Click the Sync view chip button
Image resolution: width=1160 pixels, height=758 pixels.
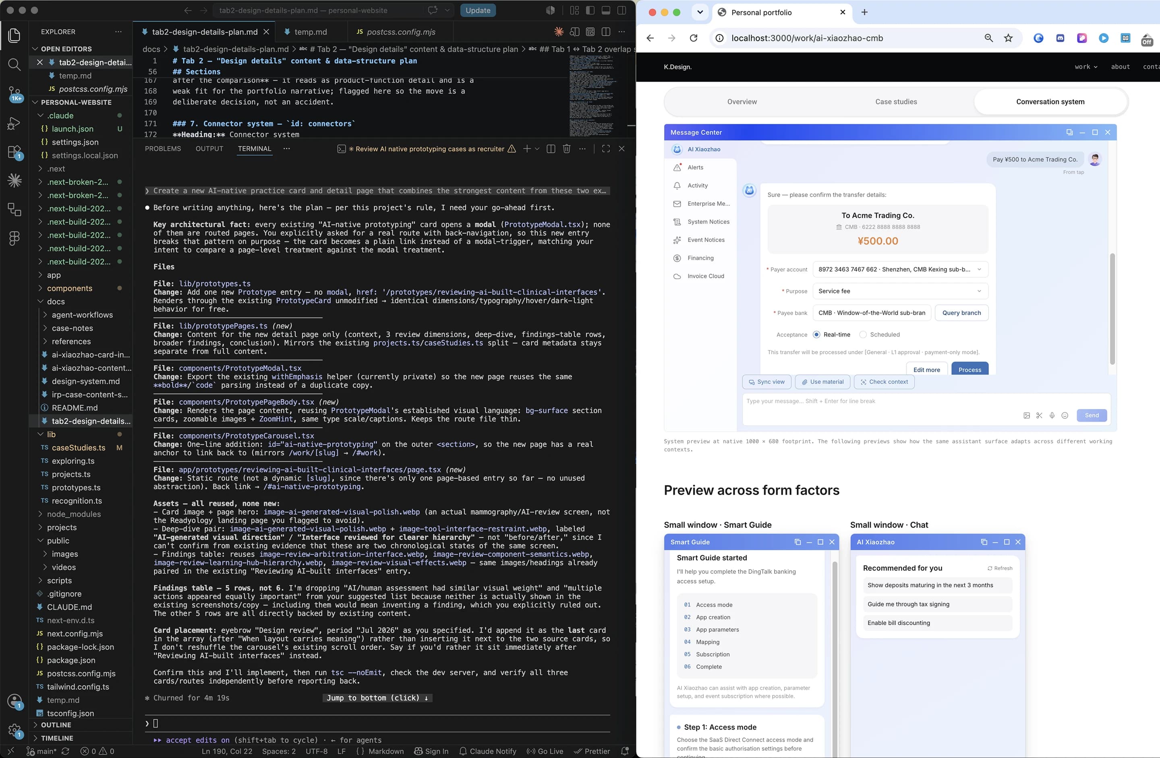[x=766, y=382]
